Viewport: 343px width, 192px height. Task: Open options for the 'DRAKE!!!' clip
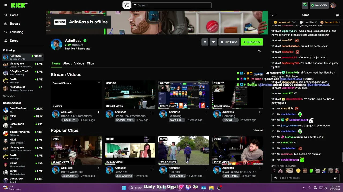[152, 168]
